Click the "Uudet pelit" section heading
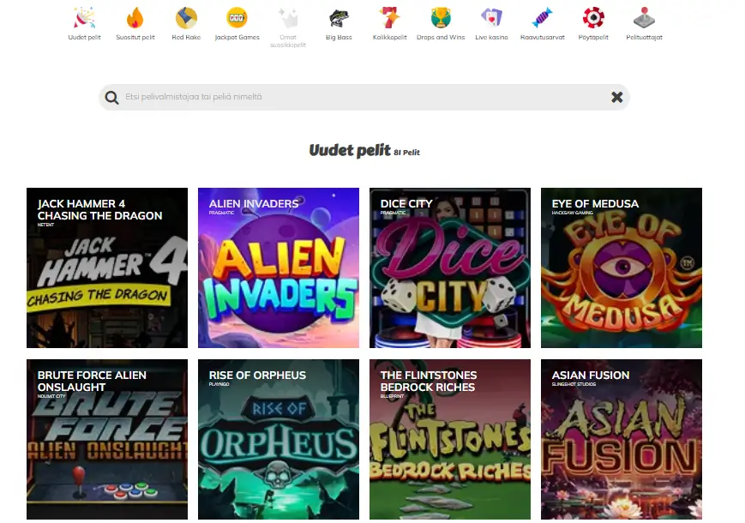 350,150
